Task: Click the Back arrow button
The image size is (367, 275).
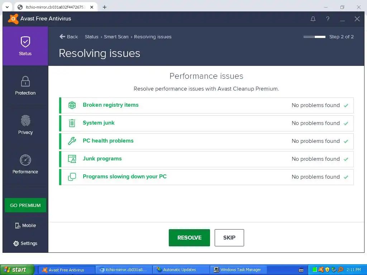Action: [x=68, y=37]
